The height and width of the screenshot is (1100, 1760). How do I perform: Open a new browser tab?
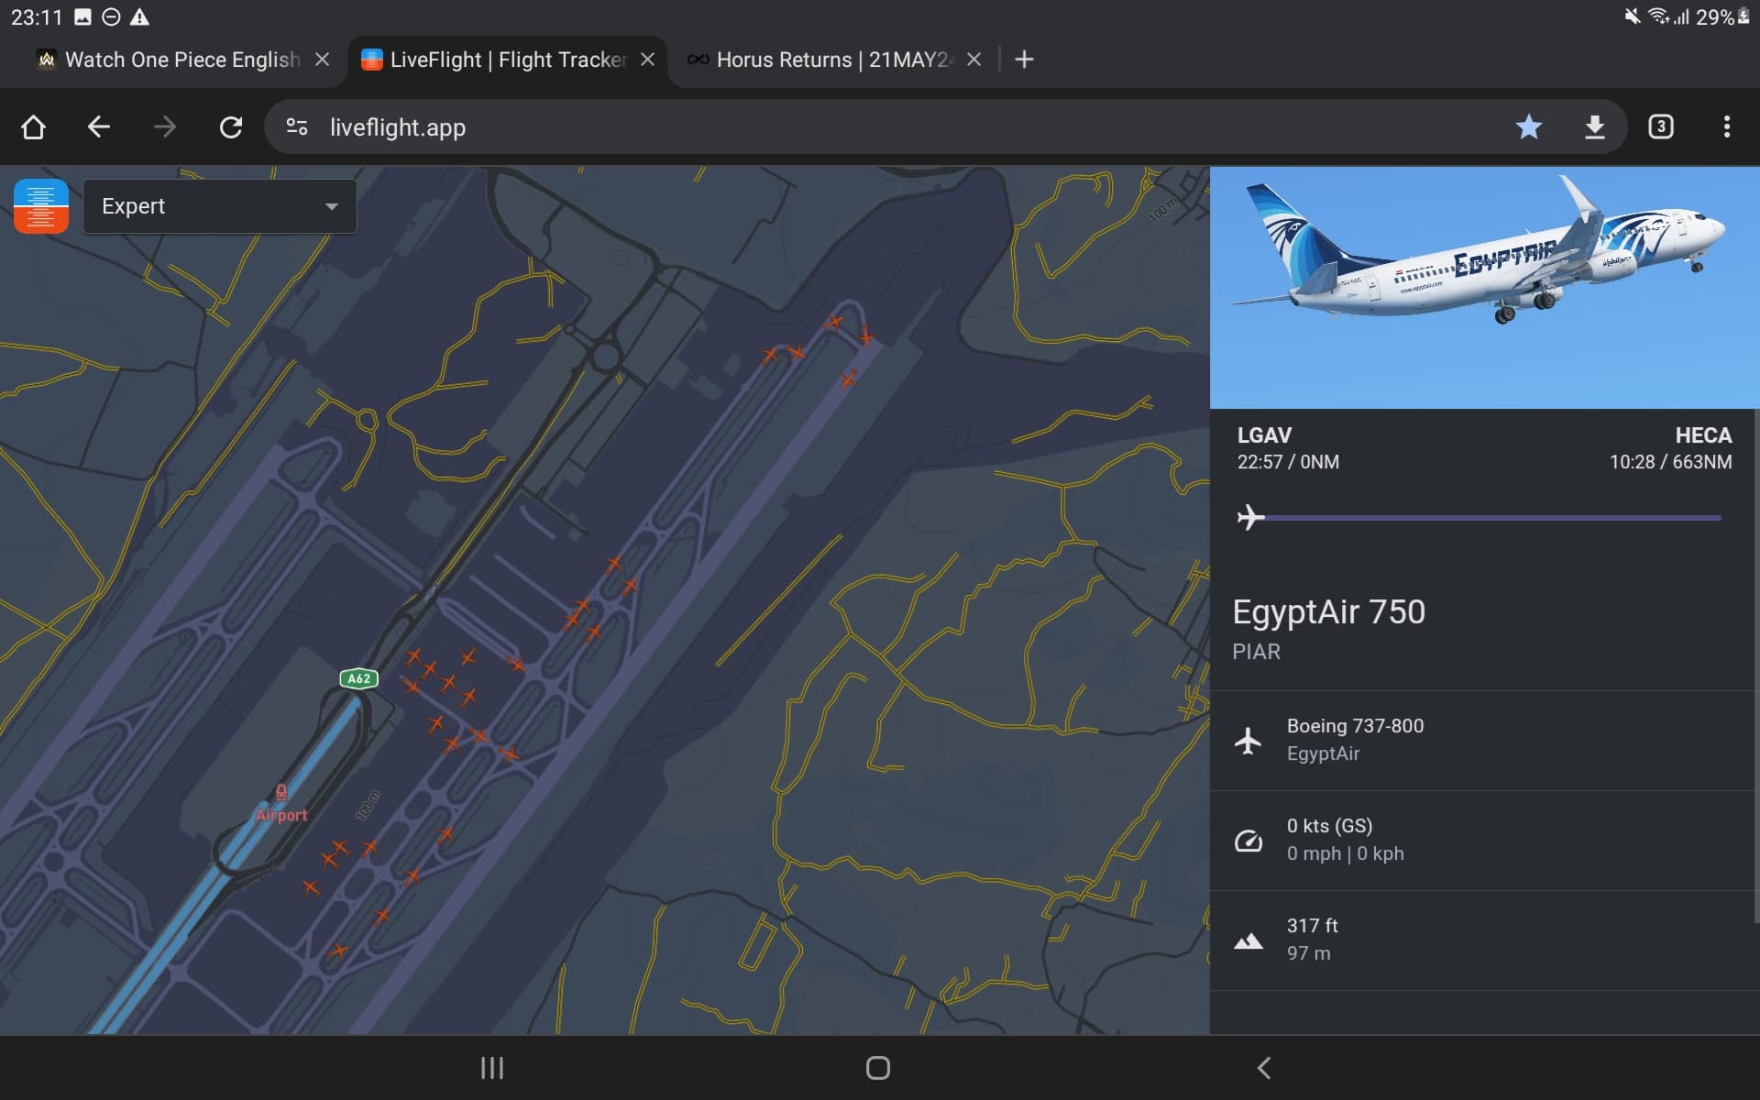(1024, 60)
